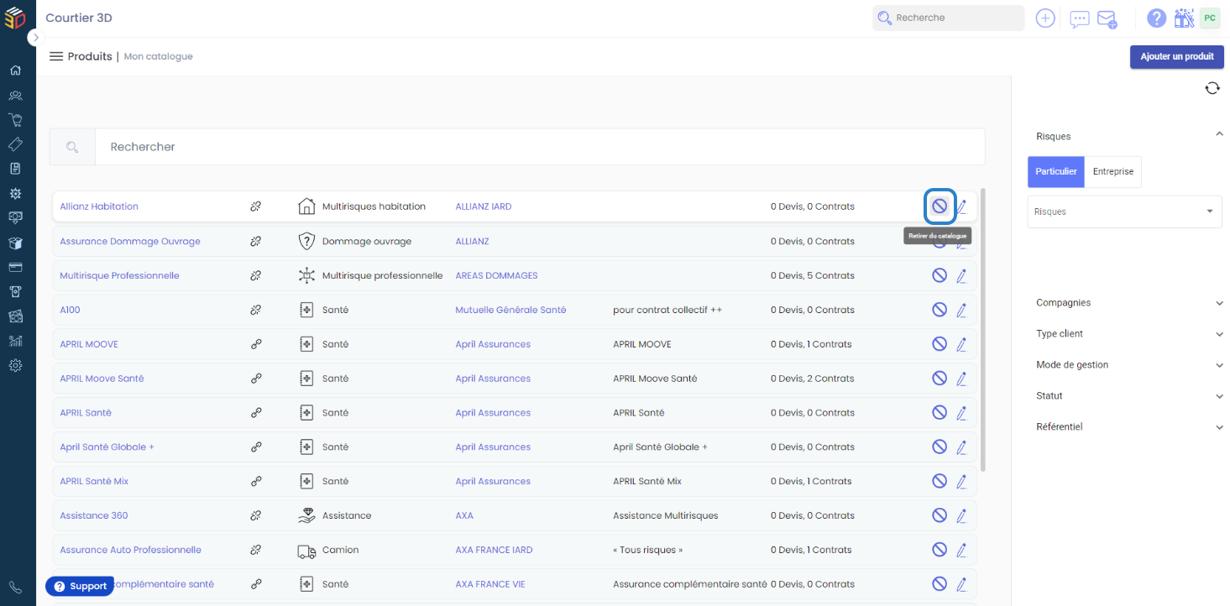The width and height of the screenshot is (1230, 606).
Task: Click the link icon on Allianz Habitation row
Action: tap(256, 206)
